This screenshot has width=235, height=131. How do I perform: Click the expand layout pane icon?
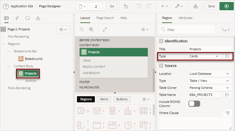[105, 30]
